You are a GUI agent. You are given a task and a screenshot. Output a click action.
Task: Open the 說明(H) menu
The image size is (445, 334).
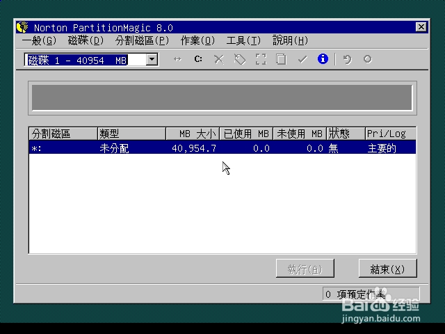[291, 40]
